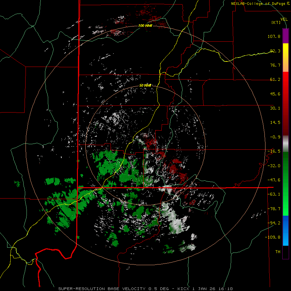Click the 45.6 legend value
Viewport: 291px width, 291px height.
click(275, 94)
